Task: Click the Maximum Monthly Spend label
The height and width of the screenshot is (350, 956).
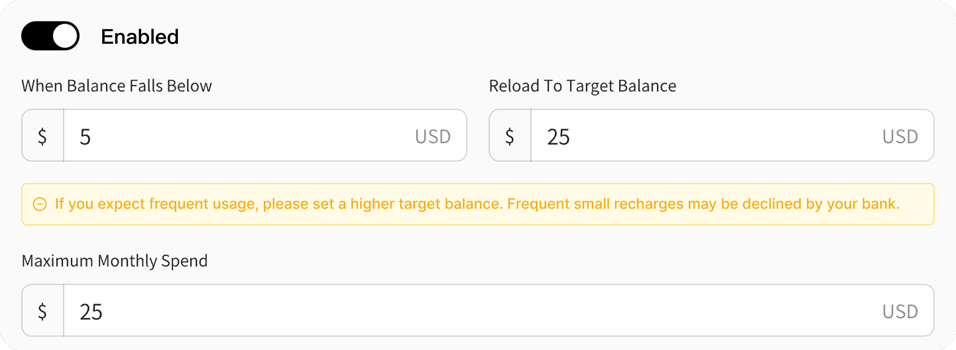Action: (115, 261)
